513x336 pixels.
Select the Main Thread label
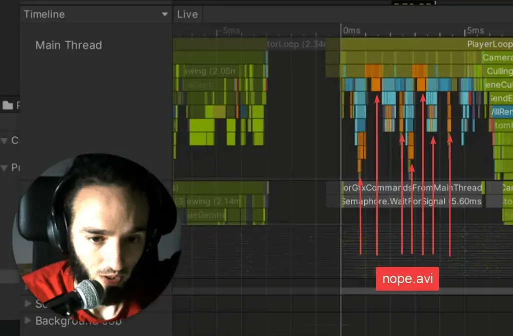69,45
